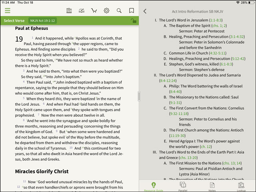Open the 11:19-30 reference link
The image size is (256, 192).
(x=177, y=136)
